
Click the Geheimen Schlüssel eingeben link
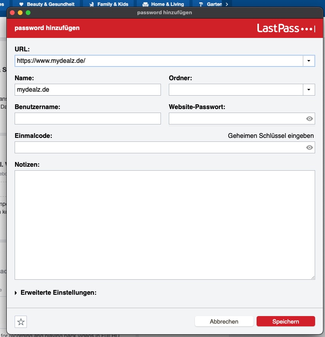[x=271, y=136]
